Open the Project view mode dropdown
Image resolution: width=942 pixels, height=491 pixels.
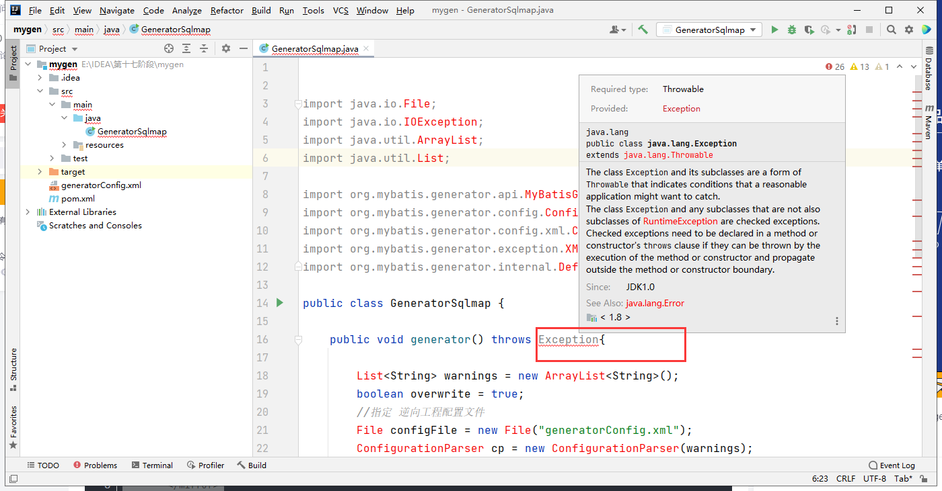click(x=52, y=48)
